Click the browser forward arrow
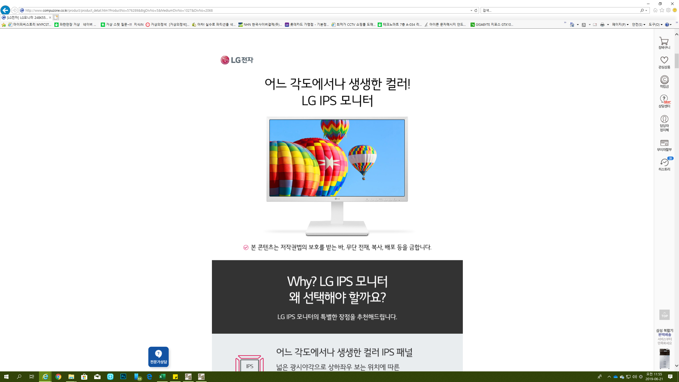Screen dimensions: 679x382 click(15, 10)
